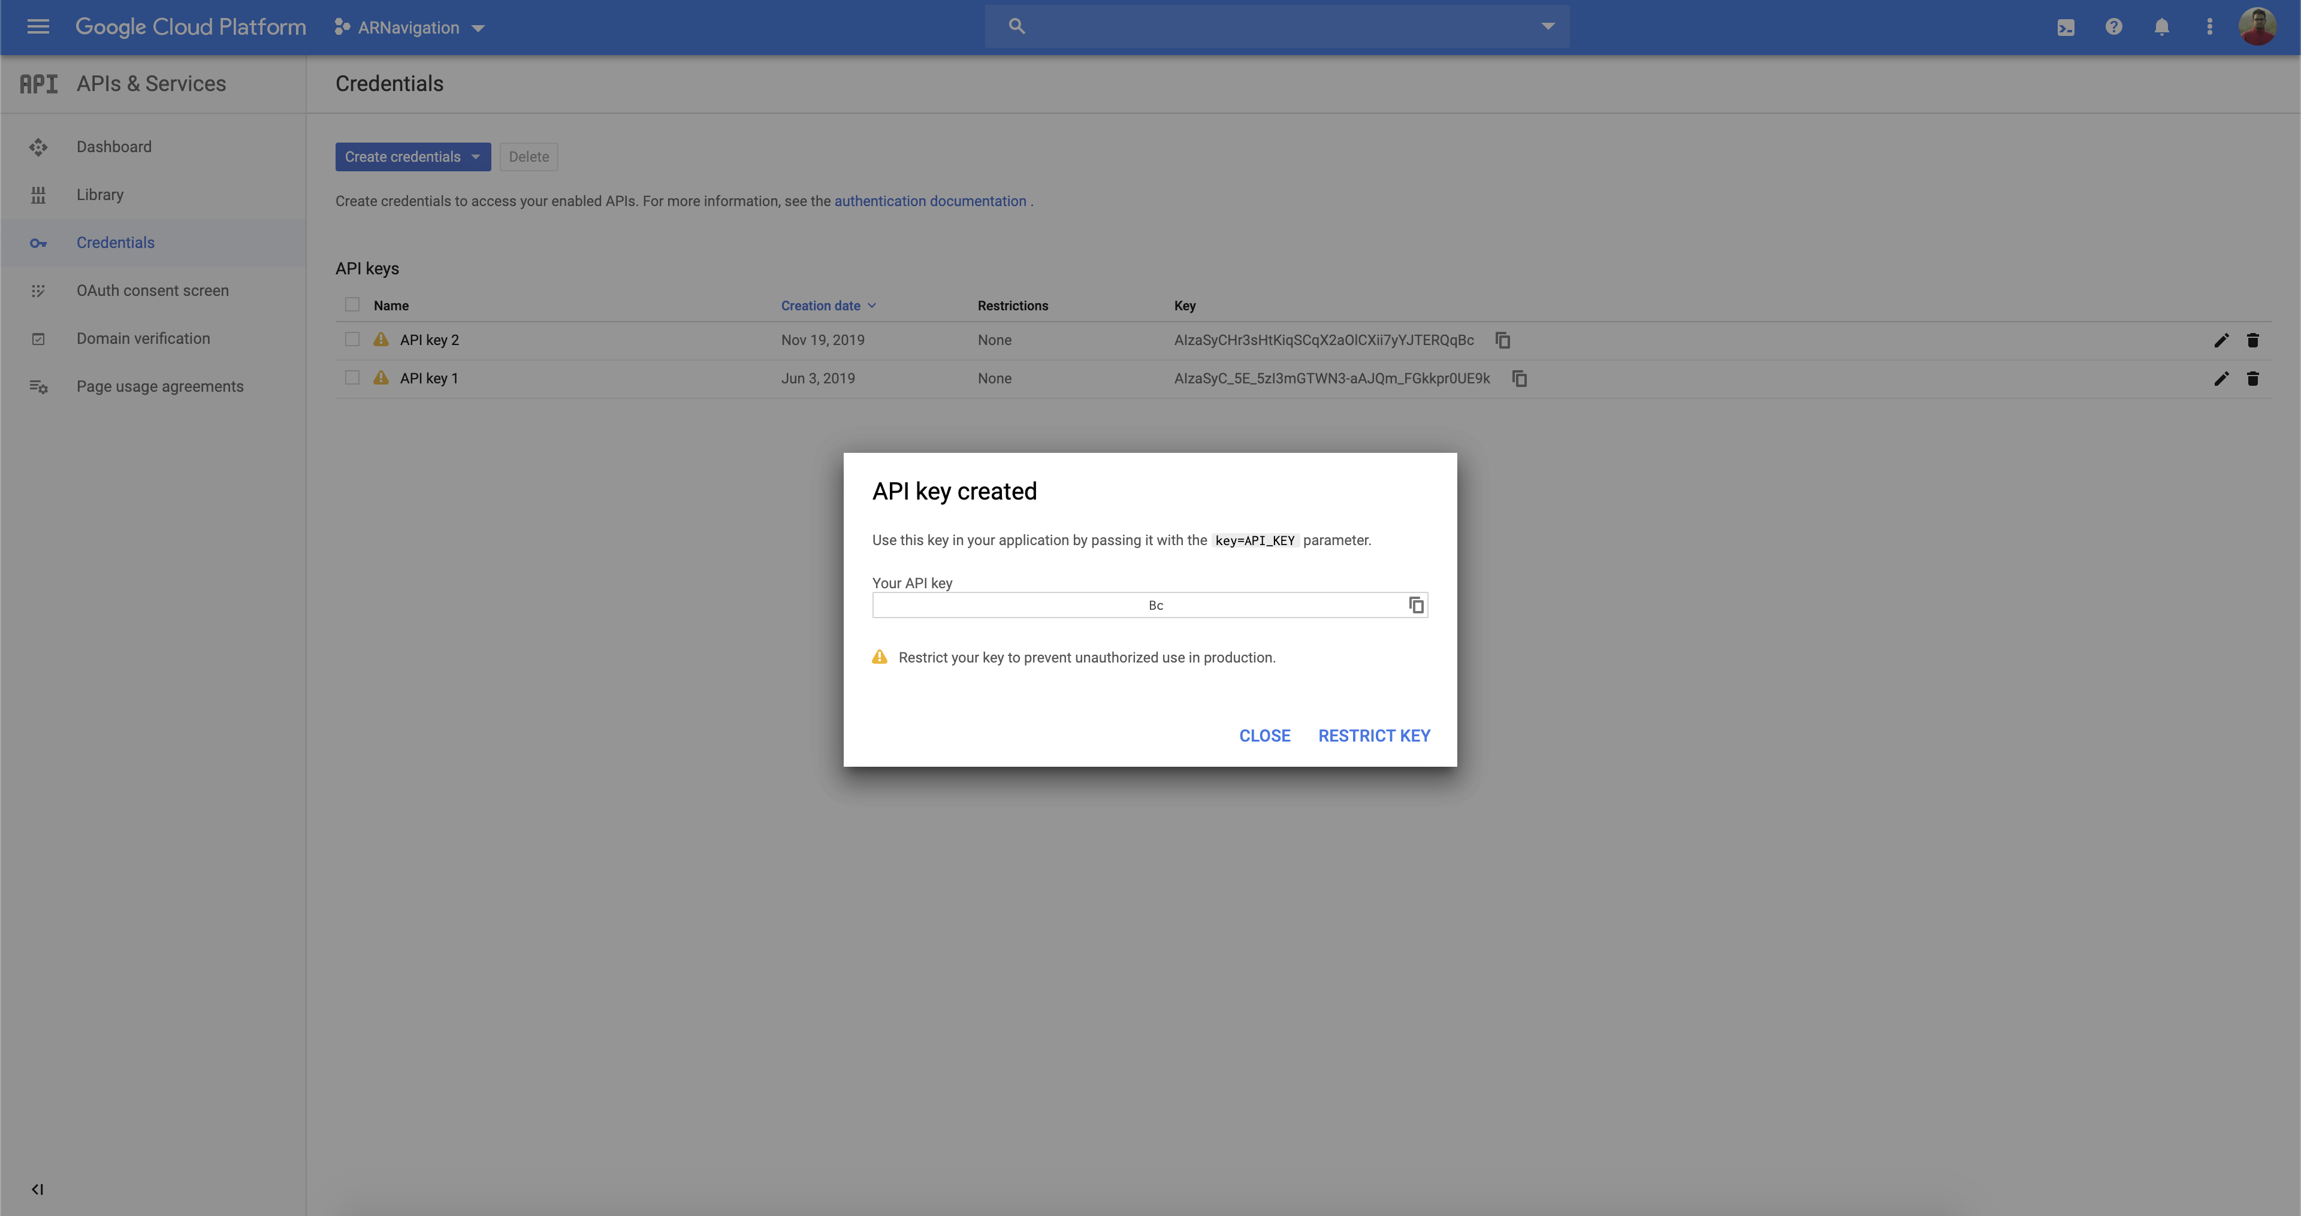
Task: Click the Domain verification icon
Action: click(38, 339)
